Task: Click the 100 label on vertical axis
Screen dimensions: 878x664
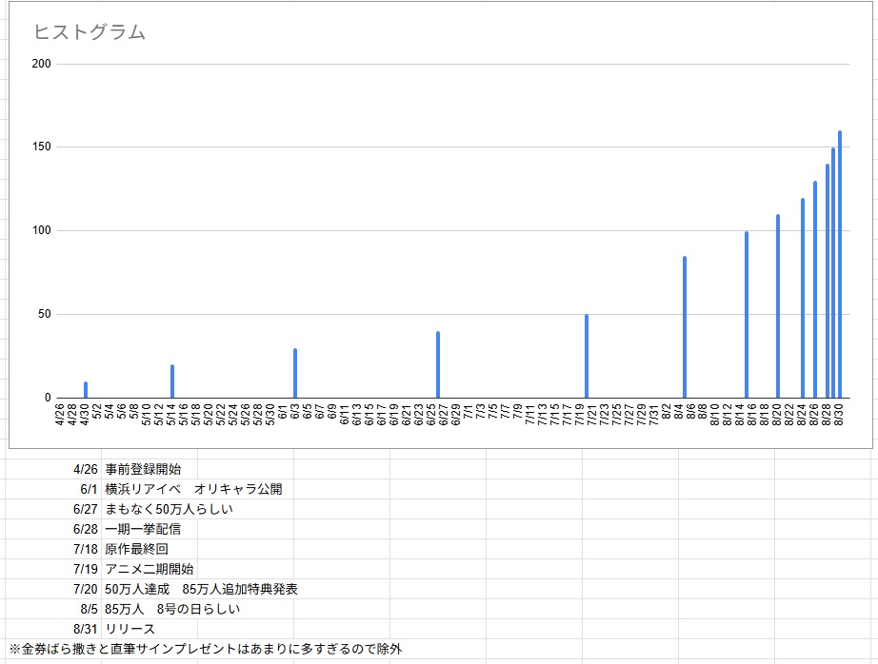Action: click(x=41, y=230)
